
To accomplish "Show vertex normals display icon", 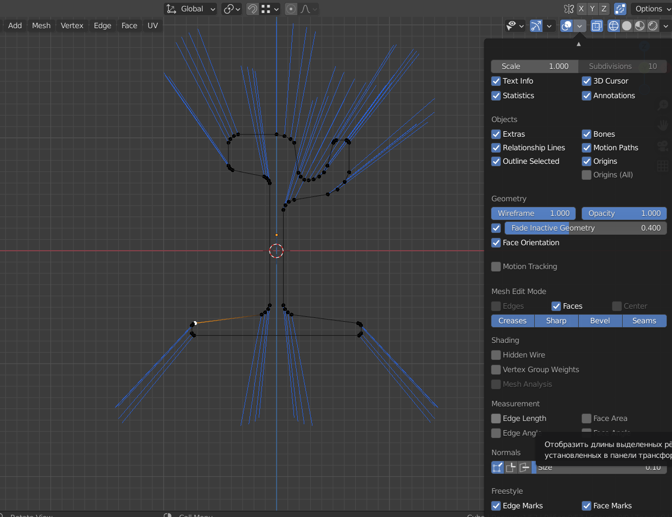I will tap(497, 467).
